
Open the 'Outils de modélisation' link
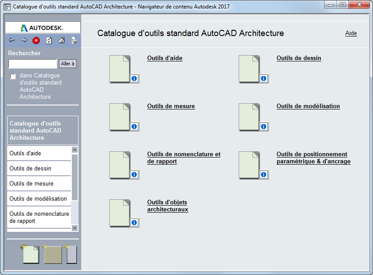tap(308, 106)
